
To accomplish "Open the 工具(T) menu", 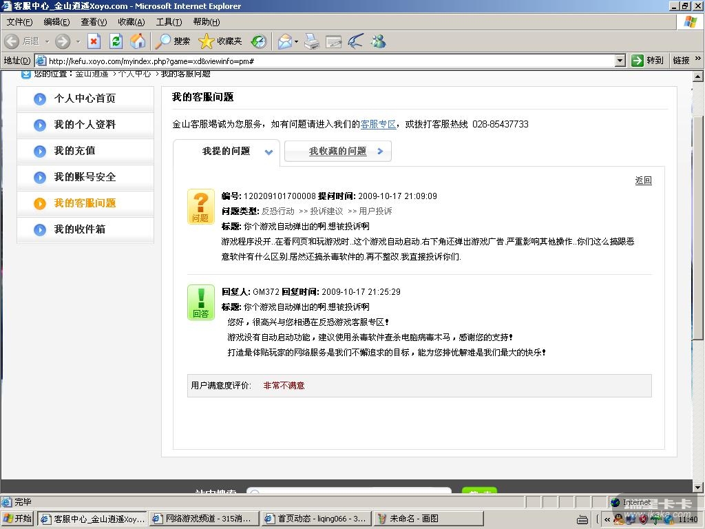I will tap(169, 22).
